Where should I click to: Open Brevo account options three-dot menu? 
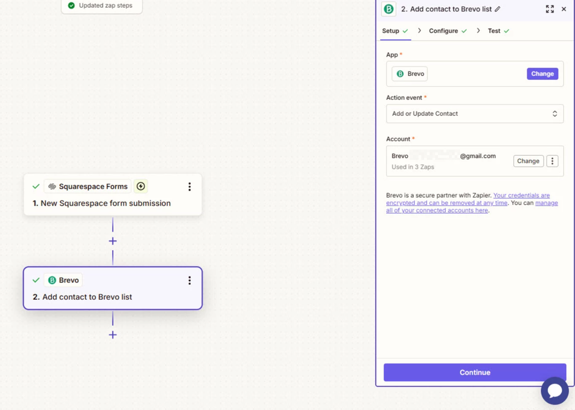pos(552,161)
